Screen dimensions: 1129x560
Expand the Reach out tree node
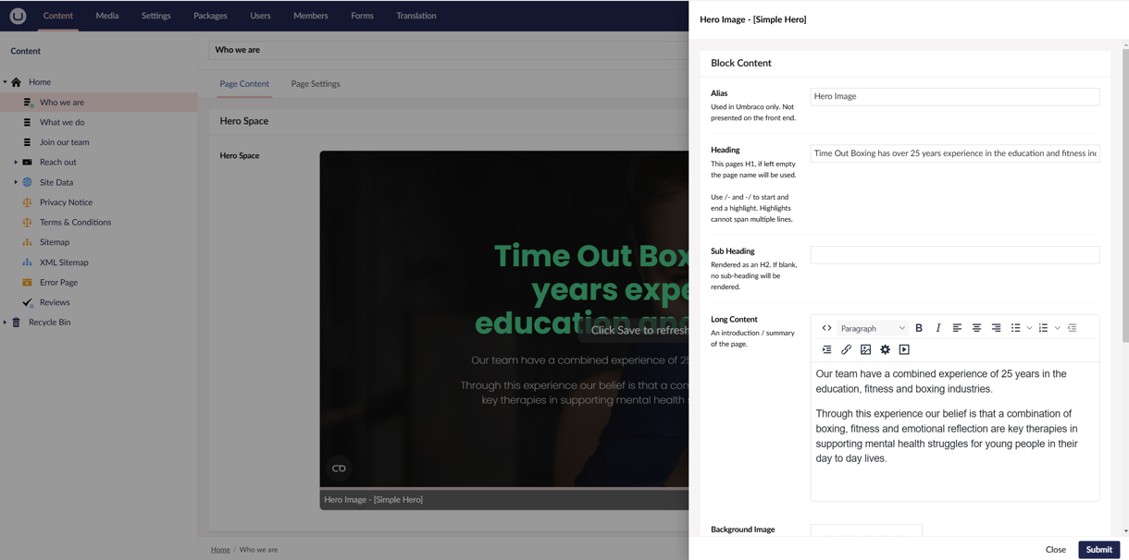tap(14, 162)
